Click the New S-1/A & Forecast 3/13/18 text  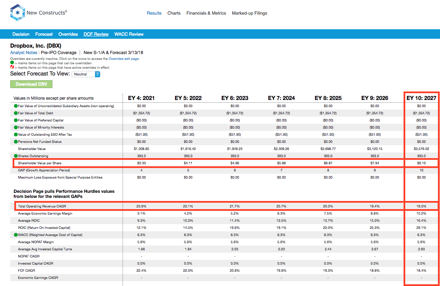pyautogui.click(x=113, y=53)
